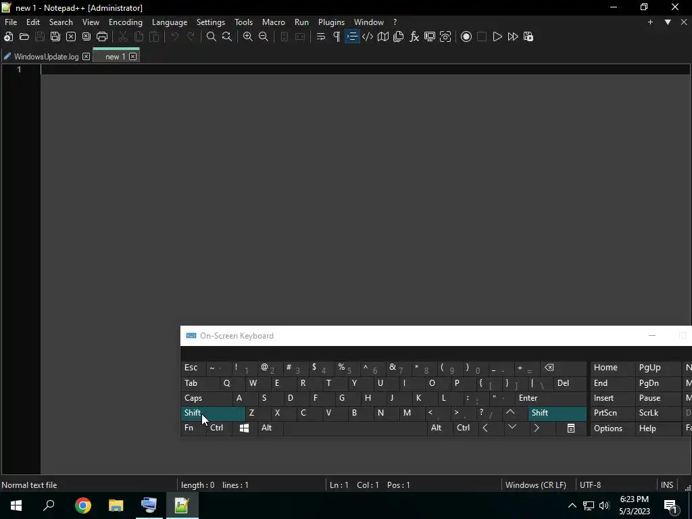Open the Plugins menu
Viewport: 692px width, 519px height.
pos(331,22)
